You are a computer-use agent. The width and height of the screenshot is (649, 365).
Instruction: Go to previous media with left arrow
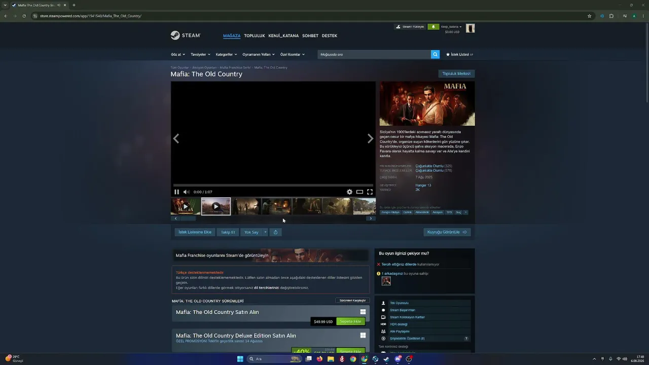click(176, 138)
